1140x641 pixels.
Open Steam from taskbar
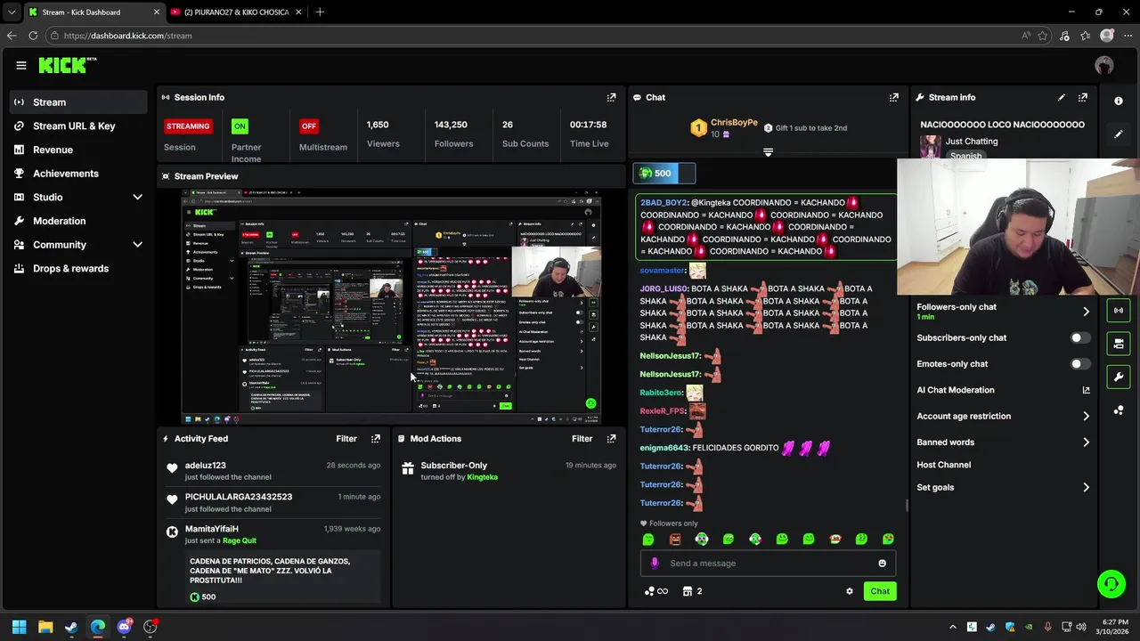coord(71,627)
